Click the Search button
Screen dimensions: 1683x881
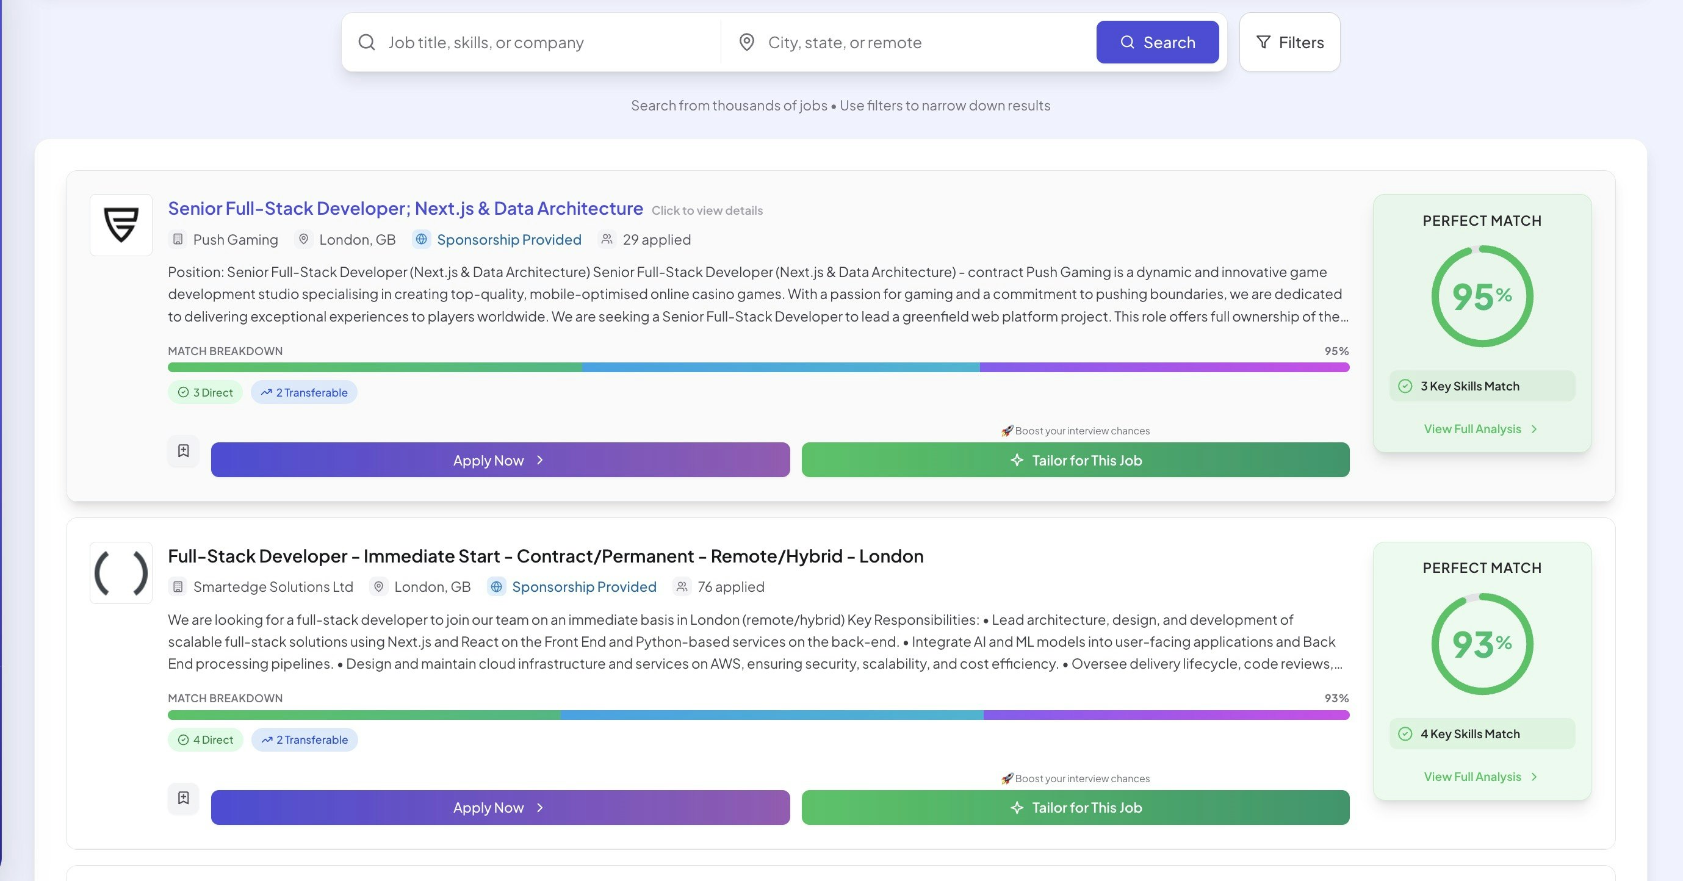click(1157, 43)
